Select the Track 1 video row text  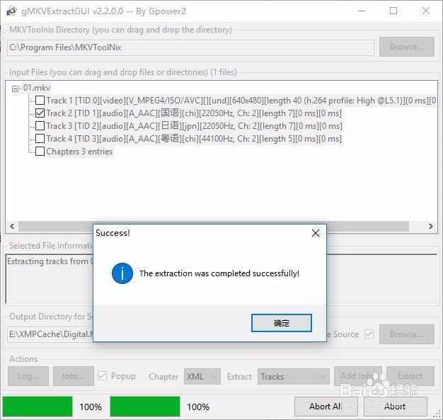[x=241, y=101]
